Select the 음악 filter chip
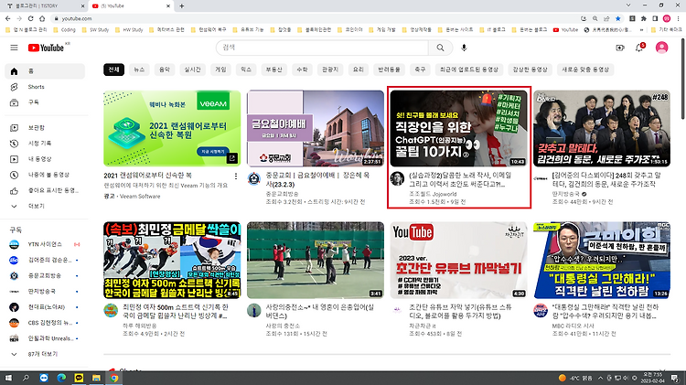686x385 pixels. [165, 70]
